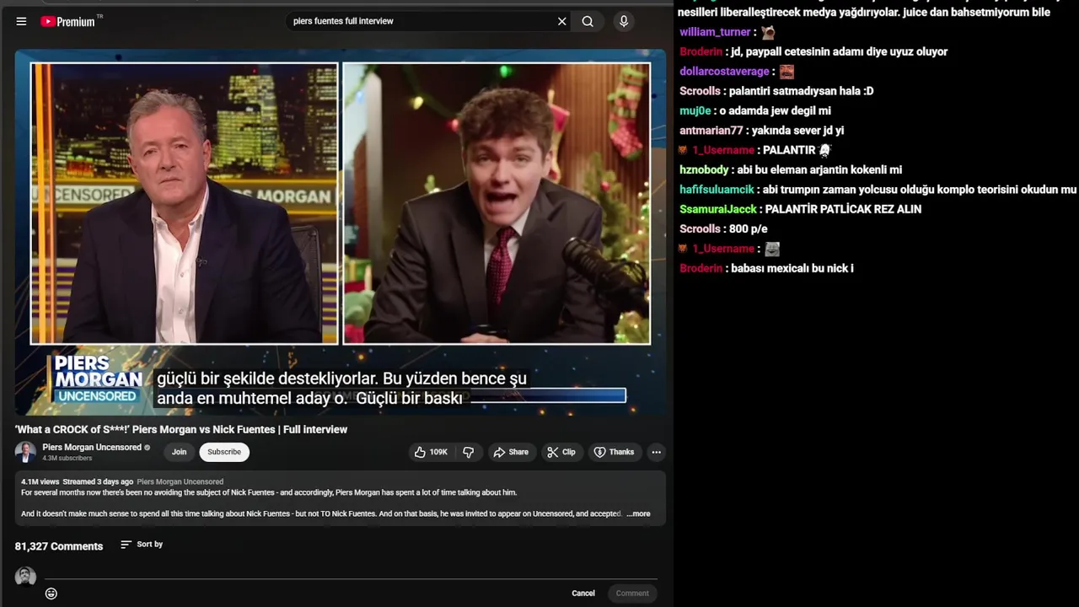This screenshot has height=607, width=1079.
Task: Click username hafifsuluamcik in chat
Action: (x=717, y=190)
